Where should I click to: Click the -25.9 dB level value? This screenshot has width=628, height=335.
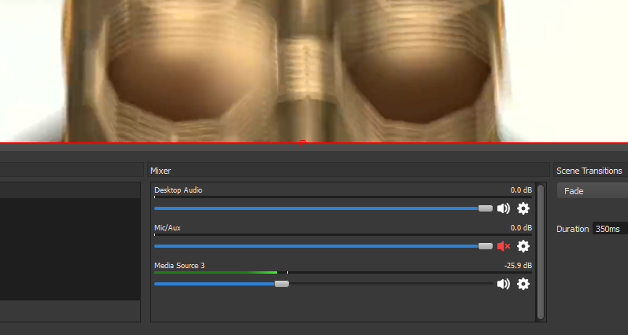[x=519, y=266]
